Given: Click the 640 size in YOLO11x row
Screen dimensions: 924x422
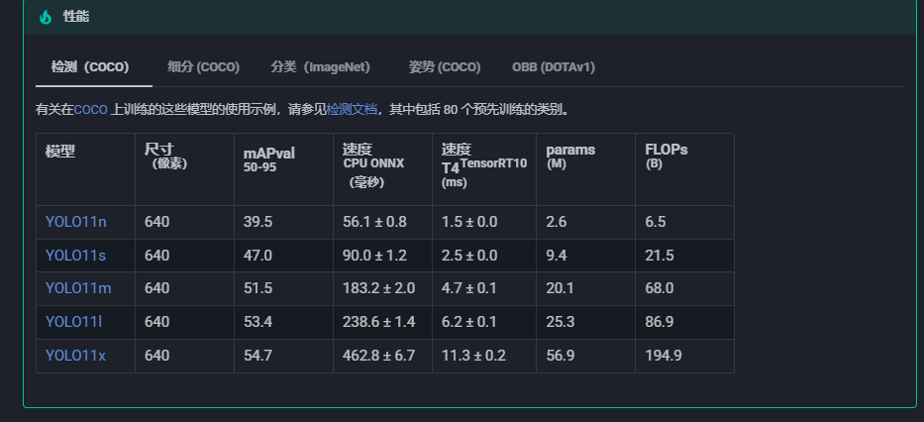Looking at the screenshot, I should tap(156, 356).
